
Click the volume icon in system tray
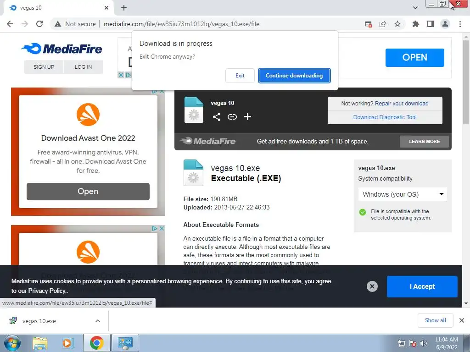(424, 343)
